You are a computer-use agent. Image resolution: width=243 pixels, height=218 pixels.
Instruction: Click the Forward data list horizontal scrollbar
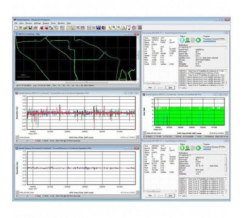click(160, 83)
